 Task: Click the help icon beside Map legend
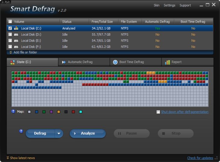13,111
